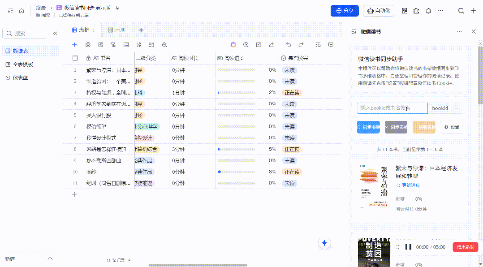Open the notification bell
The height and width of the screenshot is (267, 483).
click(x=428, y=11)
